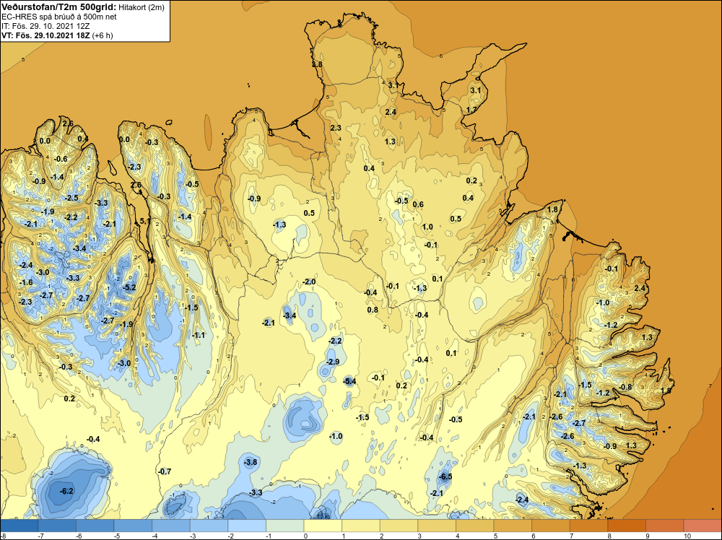This screenshot has width=722, height=540.
Task: Click the legend swatch between 6 and 7
Action: pos(551,526)
